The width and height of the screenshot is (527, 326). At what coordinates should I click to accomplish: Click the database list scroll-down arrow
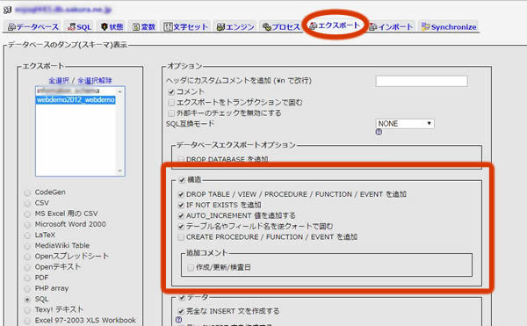point(120,171)
